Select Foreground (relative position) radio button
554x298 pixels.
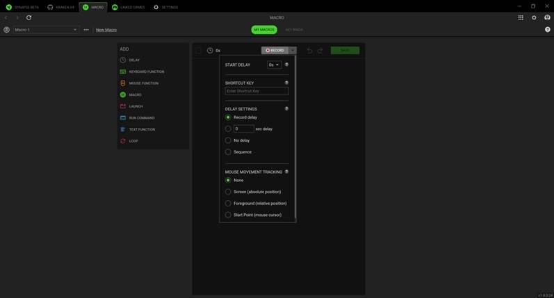(x=228, y=204)
